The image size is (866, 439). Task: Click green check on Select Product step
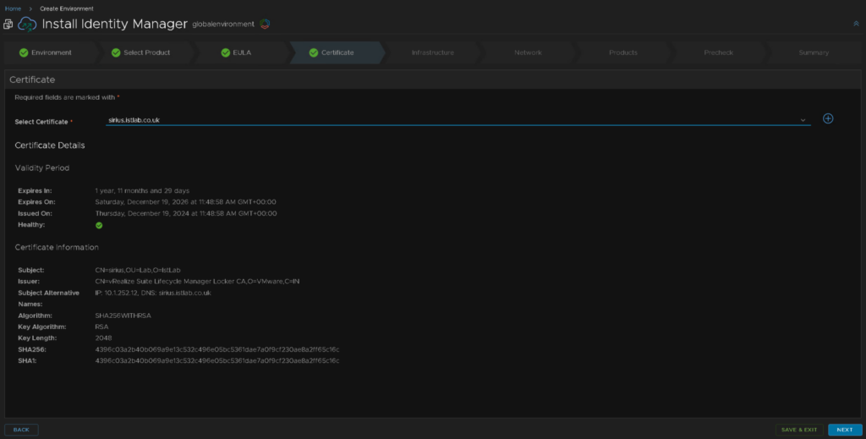[x=116, y=53]
